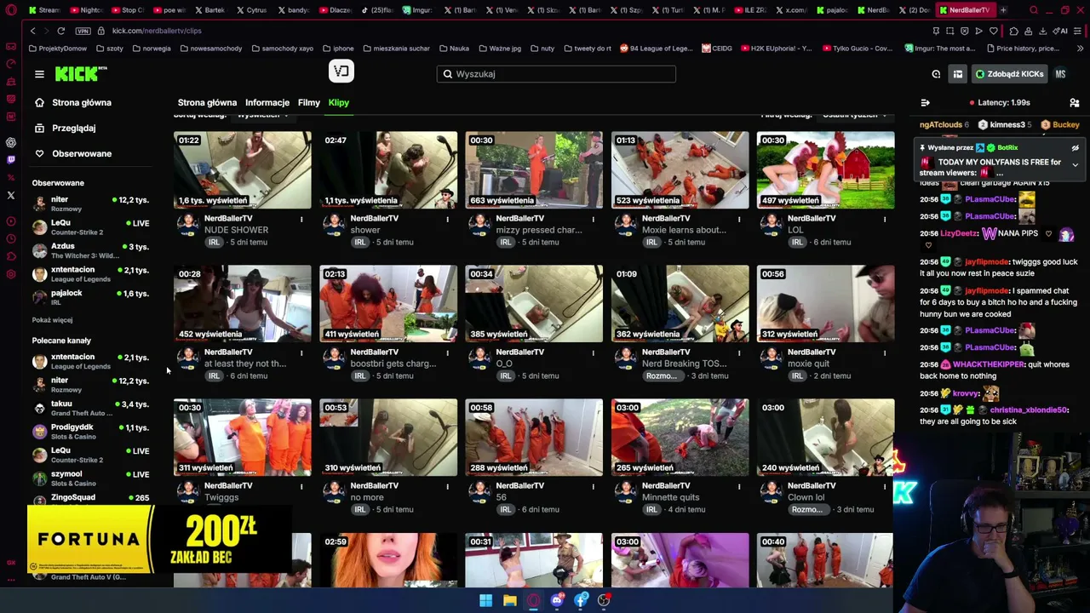Open options menu for Twigggs clip
The image size is (1090, 613).
coord(301,487)
